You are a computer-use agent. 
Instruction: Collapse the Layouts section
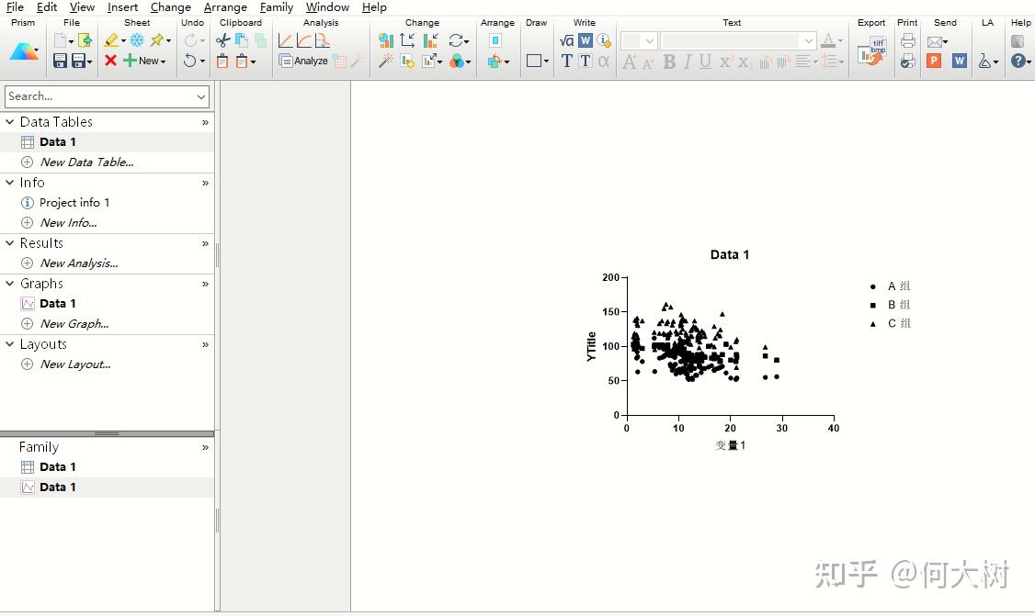tap(10, 344)
